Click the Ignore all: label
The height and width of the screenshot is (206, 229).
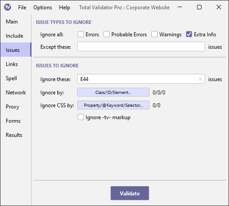tap(52, 35)
